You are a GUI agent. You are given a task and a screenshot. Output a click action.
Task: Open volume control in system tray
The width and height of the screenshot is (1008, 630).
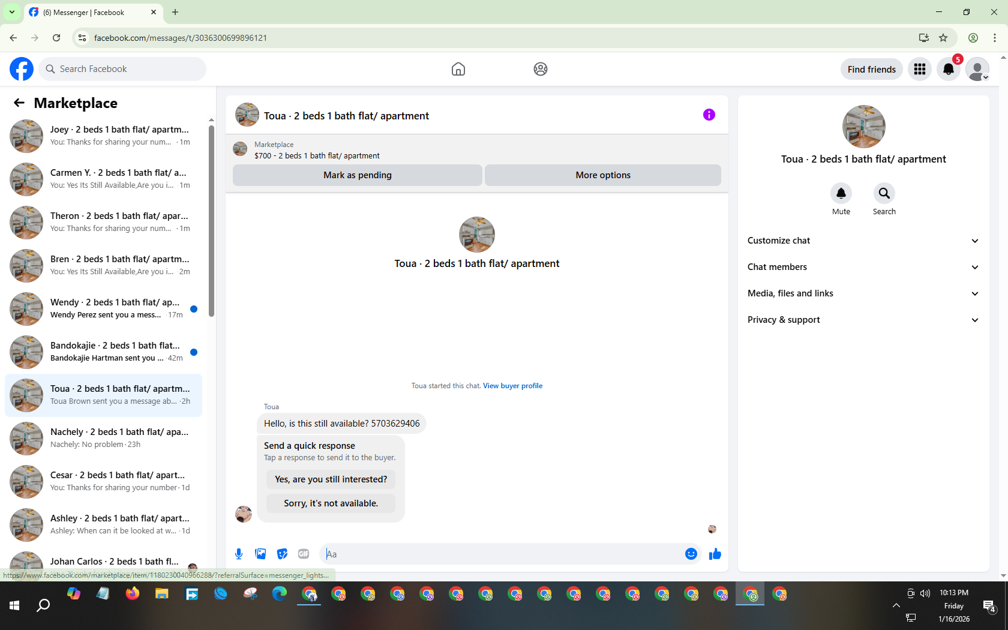click(x=925, y=593)
